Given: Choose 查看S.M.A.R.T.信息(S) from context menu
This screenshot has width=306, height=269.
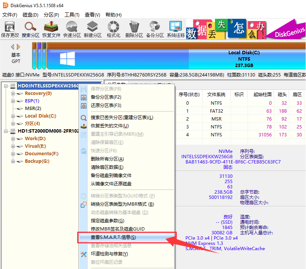Looking at the screenshot, I should [x=113, y=237].
